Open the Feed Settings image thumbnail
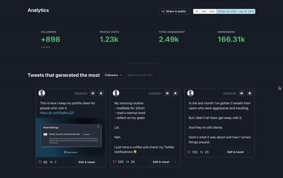The width and height of the screenshot is (283, 178). pyautogui.click(x=71, y=138)
